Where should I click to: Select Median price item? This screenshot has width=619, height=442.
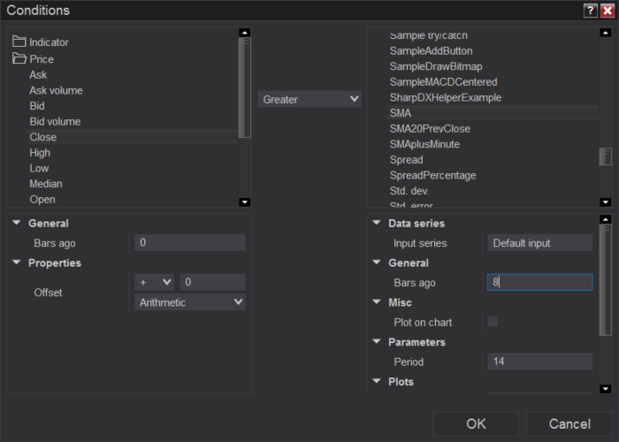point(46,184)
